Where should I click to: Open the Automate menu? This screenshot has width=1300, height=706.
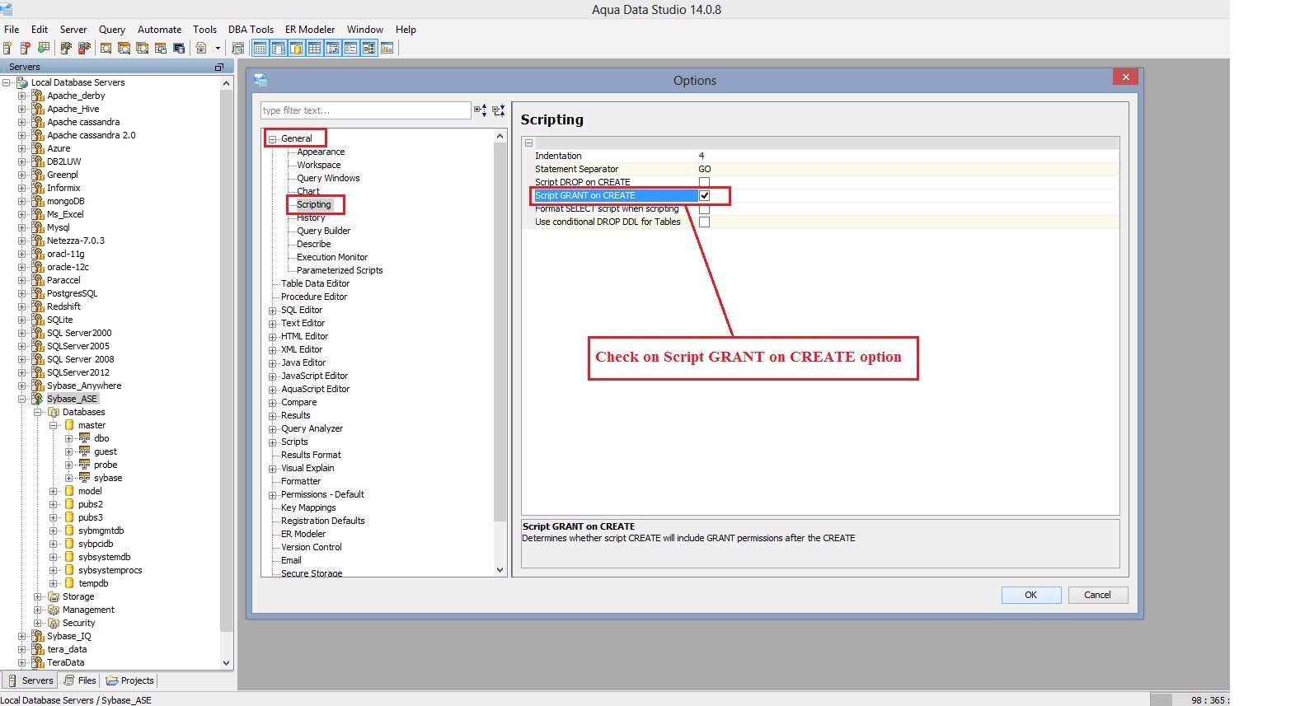[x=159, y=30]
